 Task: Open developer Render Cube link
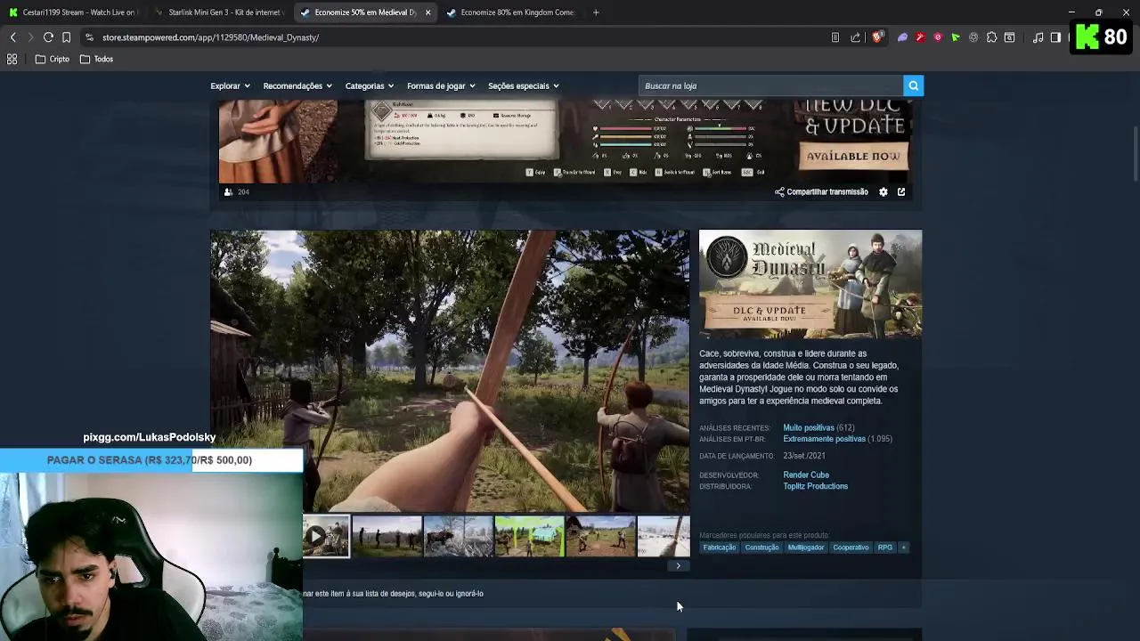click(x=806, y=475)
